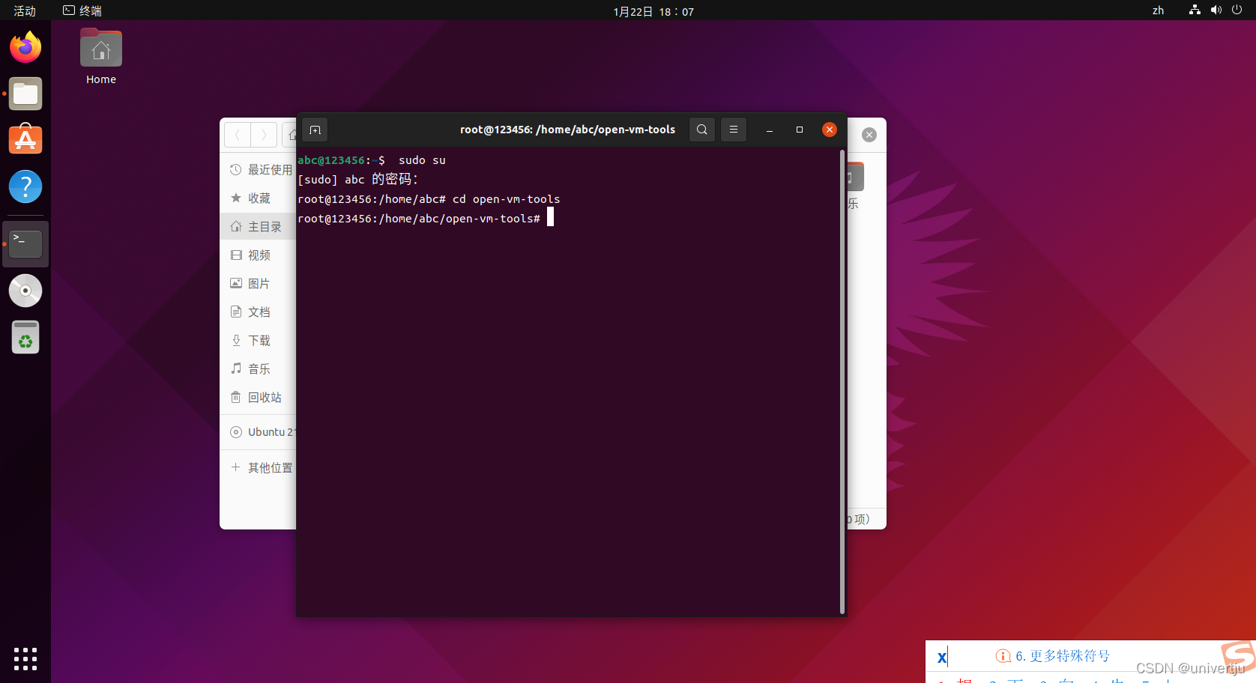Open the 终端 app menu in top bar
The width and height of the screenshot is (1256, 683).
82,11
